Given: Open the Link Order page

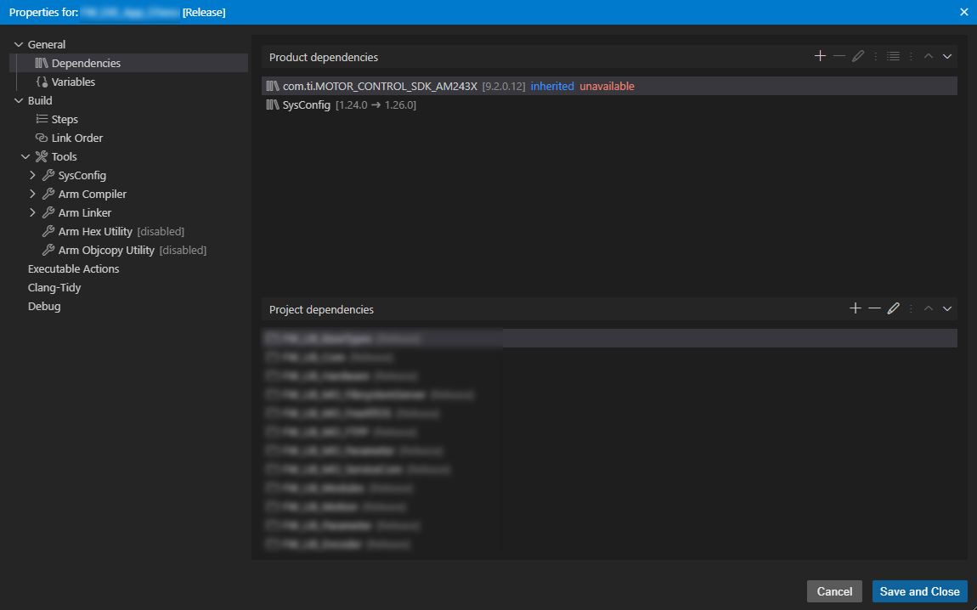Looking at the screenshot, I should [x=76, y=138].
